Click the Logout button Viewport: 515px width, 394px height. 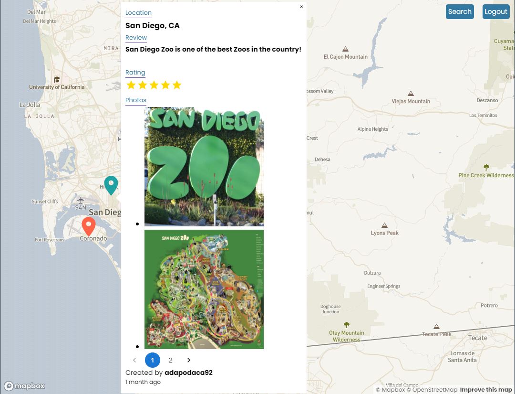point(496,12)
